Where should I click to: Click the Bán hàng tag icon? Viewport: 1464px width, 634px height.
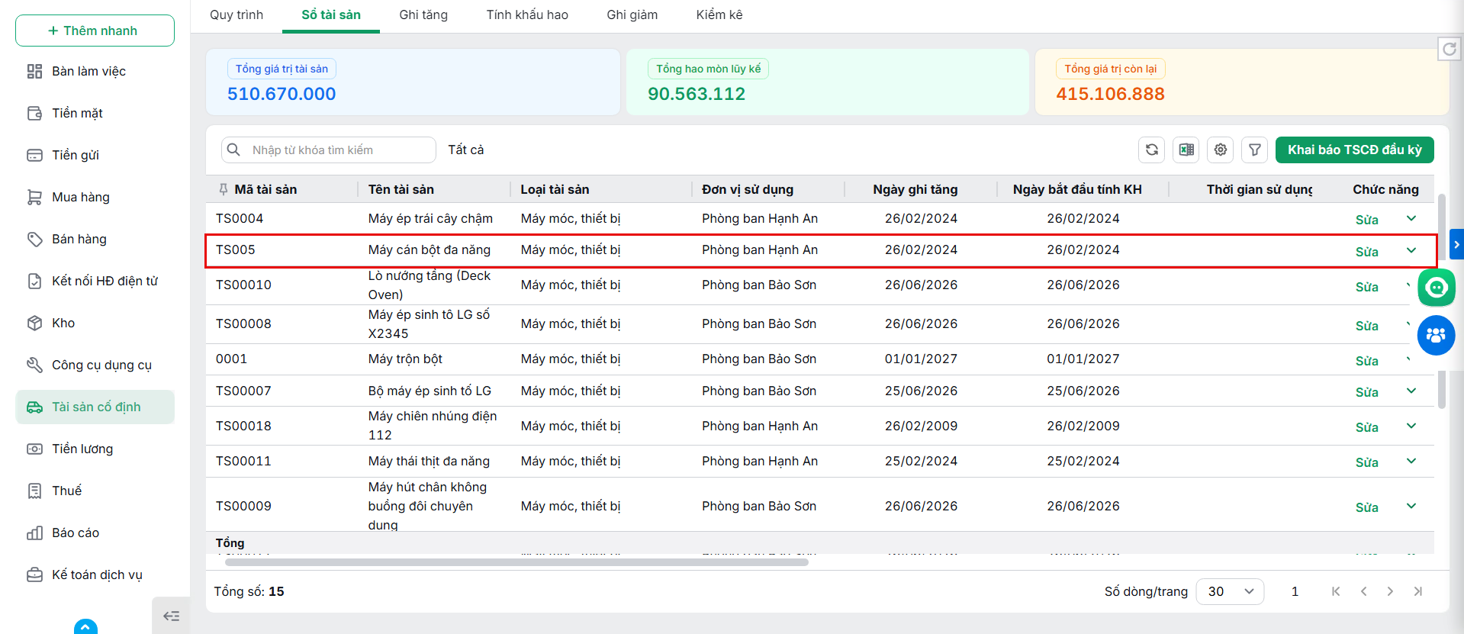[x=34, y=239]
